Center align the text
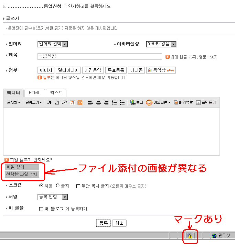The image size is (235, 247). [98, 103]
